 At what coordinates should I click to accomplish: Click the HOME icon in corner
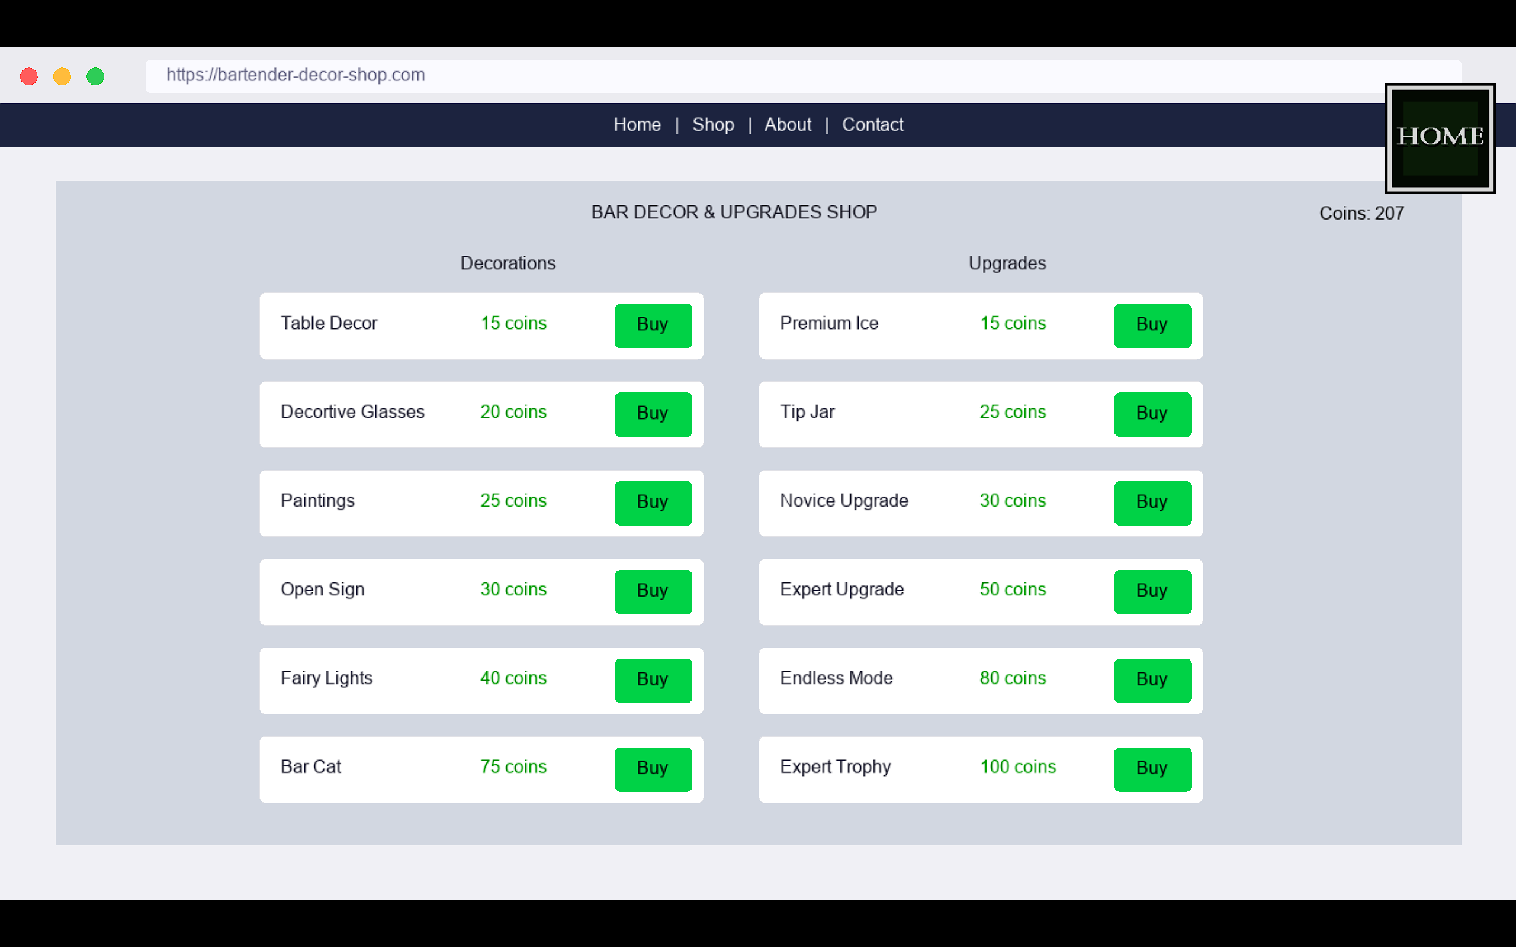click(1440, 138)
